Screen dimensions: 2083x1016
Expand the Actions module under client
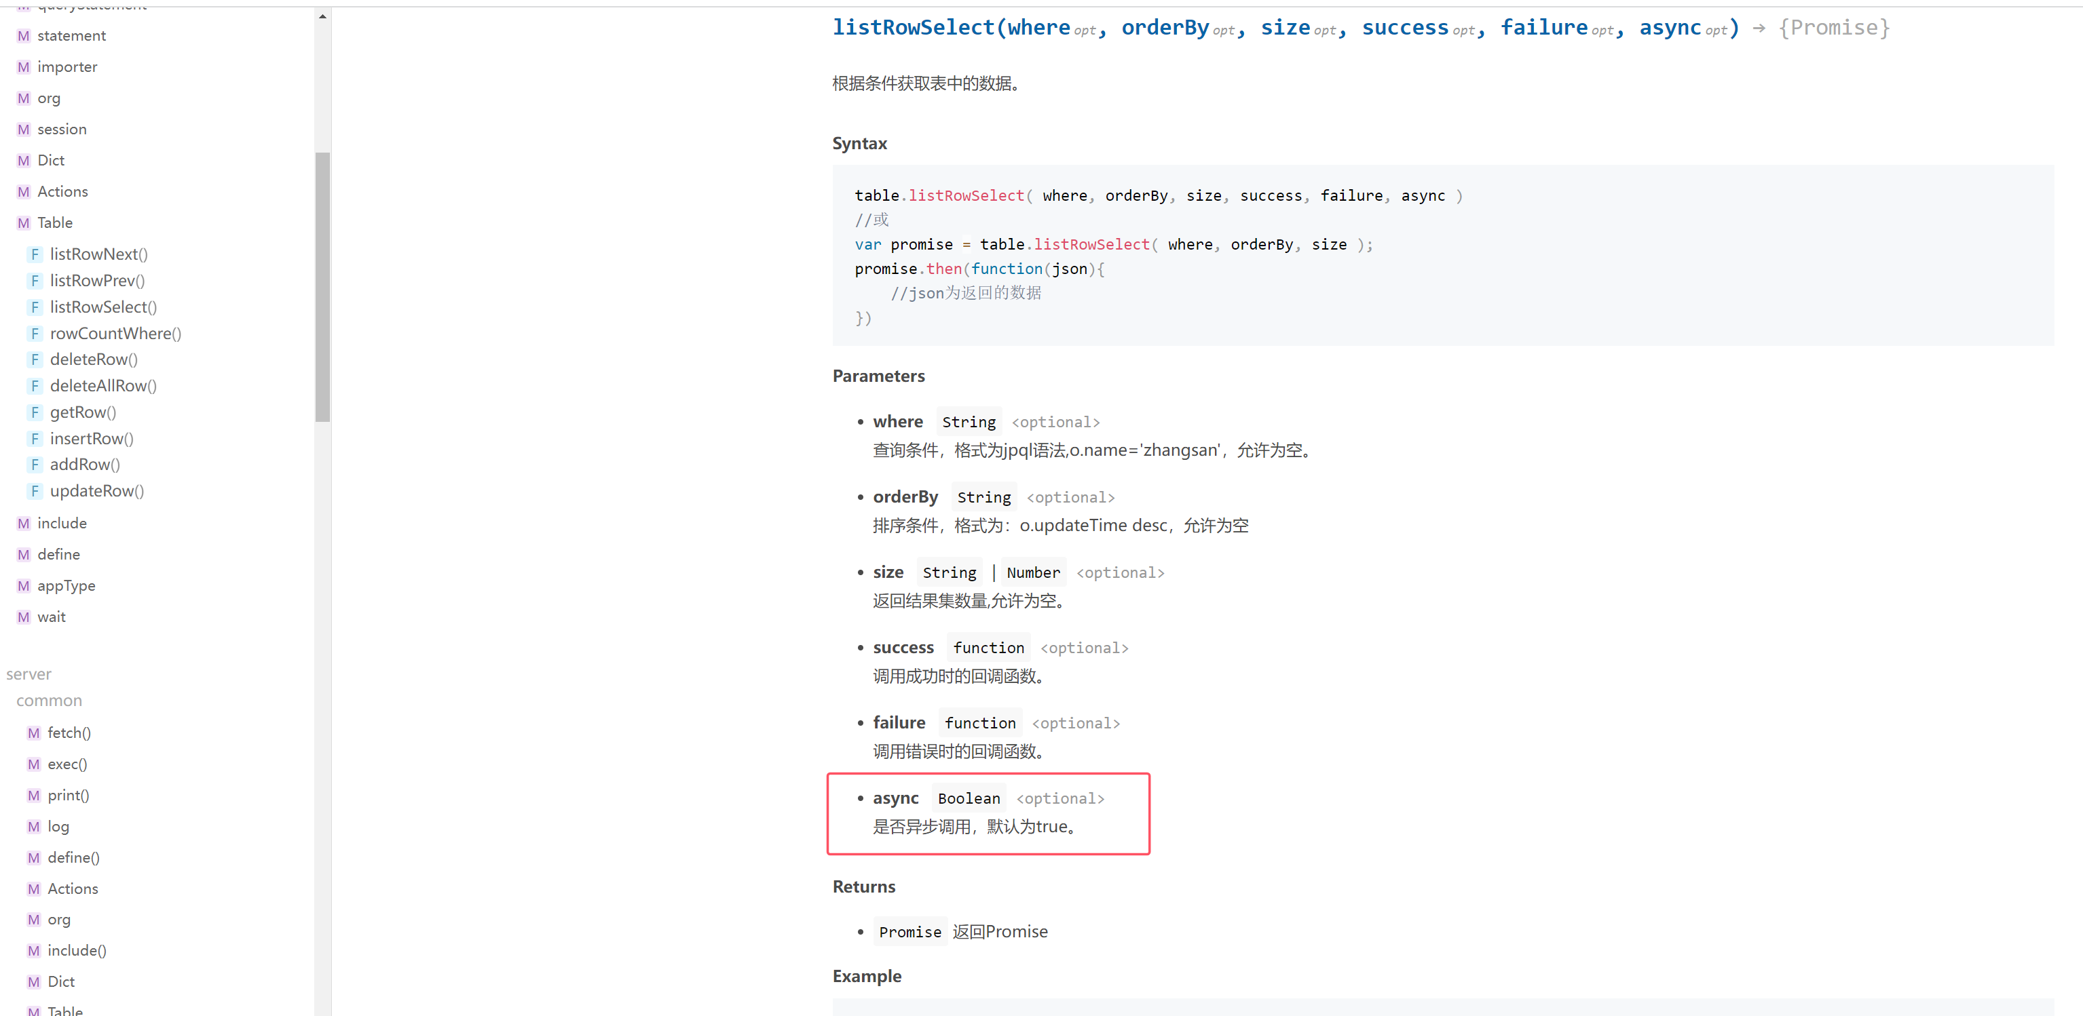point(62,191)
